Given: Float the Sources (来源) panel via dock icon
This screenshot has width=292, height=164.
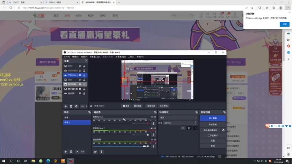Looking at the screenshot, I should (86, 61).
